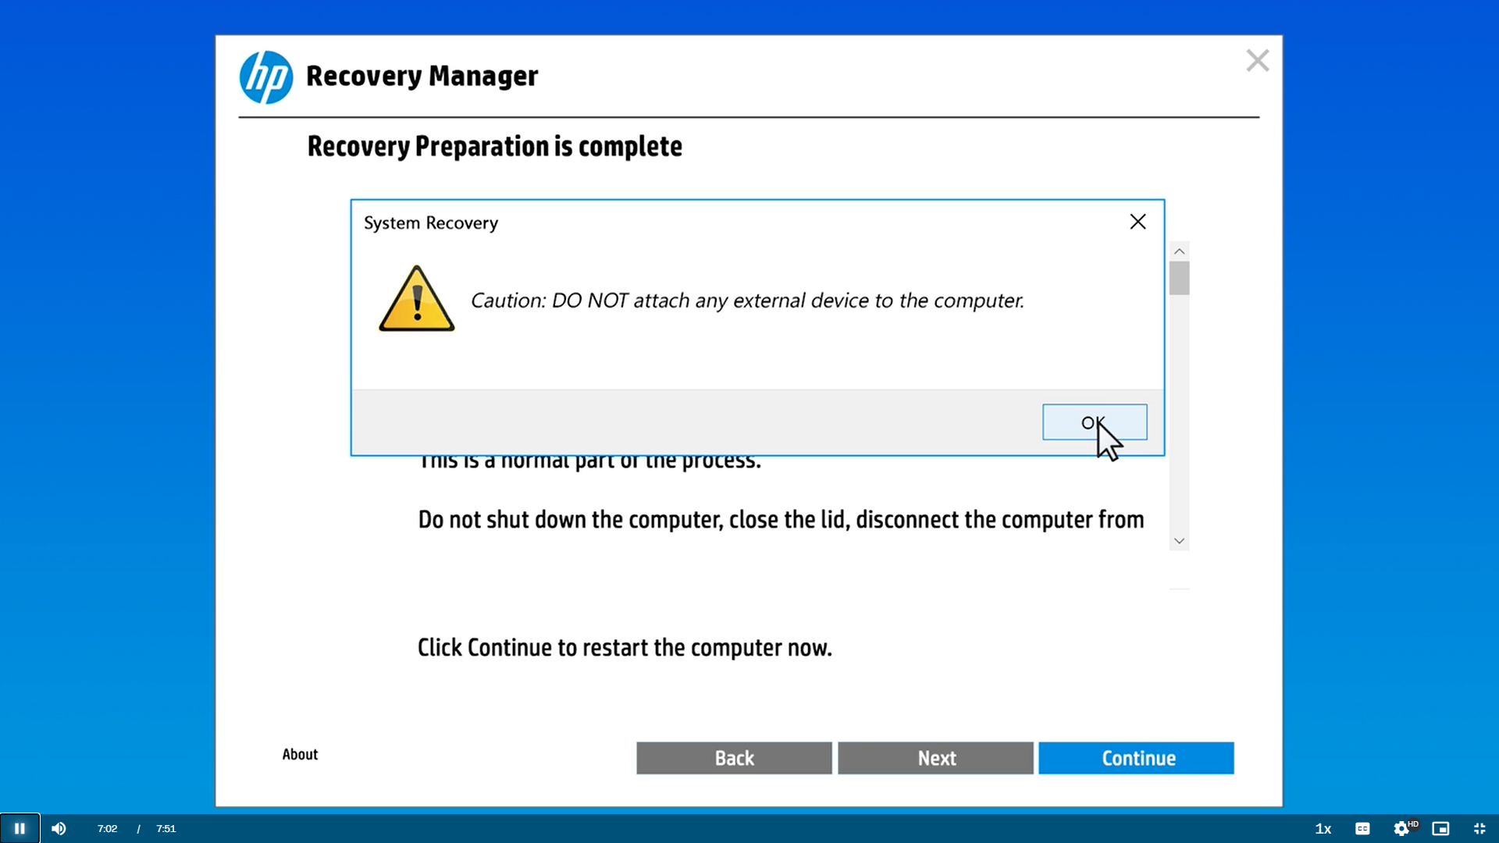Image resolution: width=1499 pixels, height=843 pixels.
Task: Open video quality settings gear
Action: 1401,828
